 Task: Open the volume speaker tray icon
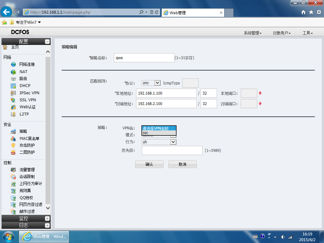point(283,237)
